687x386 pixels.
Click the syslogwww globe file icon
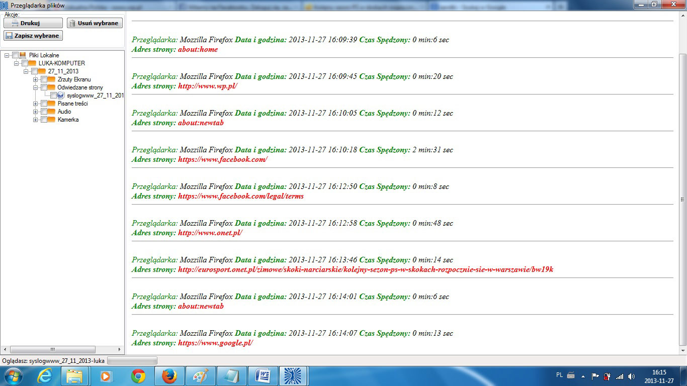point(61,95)
